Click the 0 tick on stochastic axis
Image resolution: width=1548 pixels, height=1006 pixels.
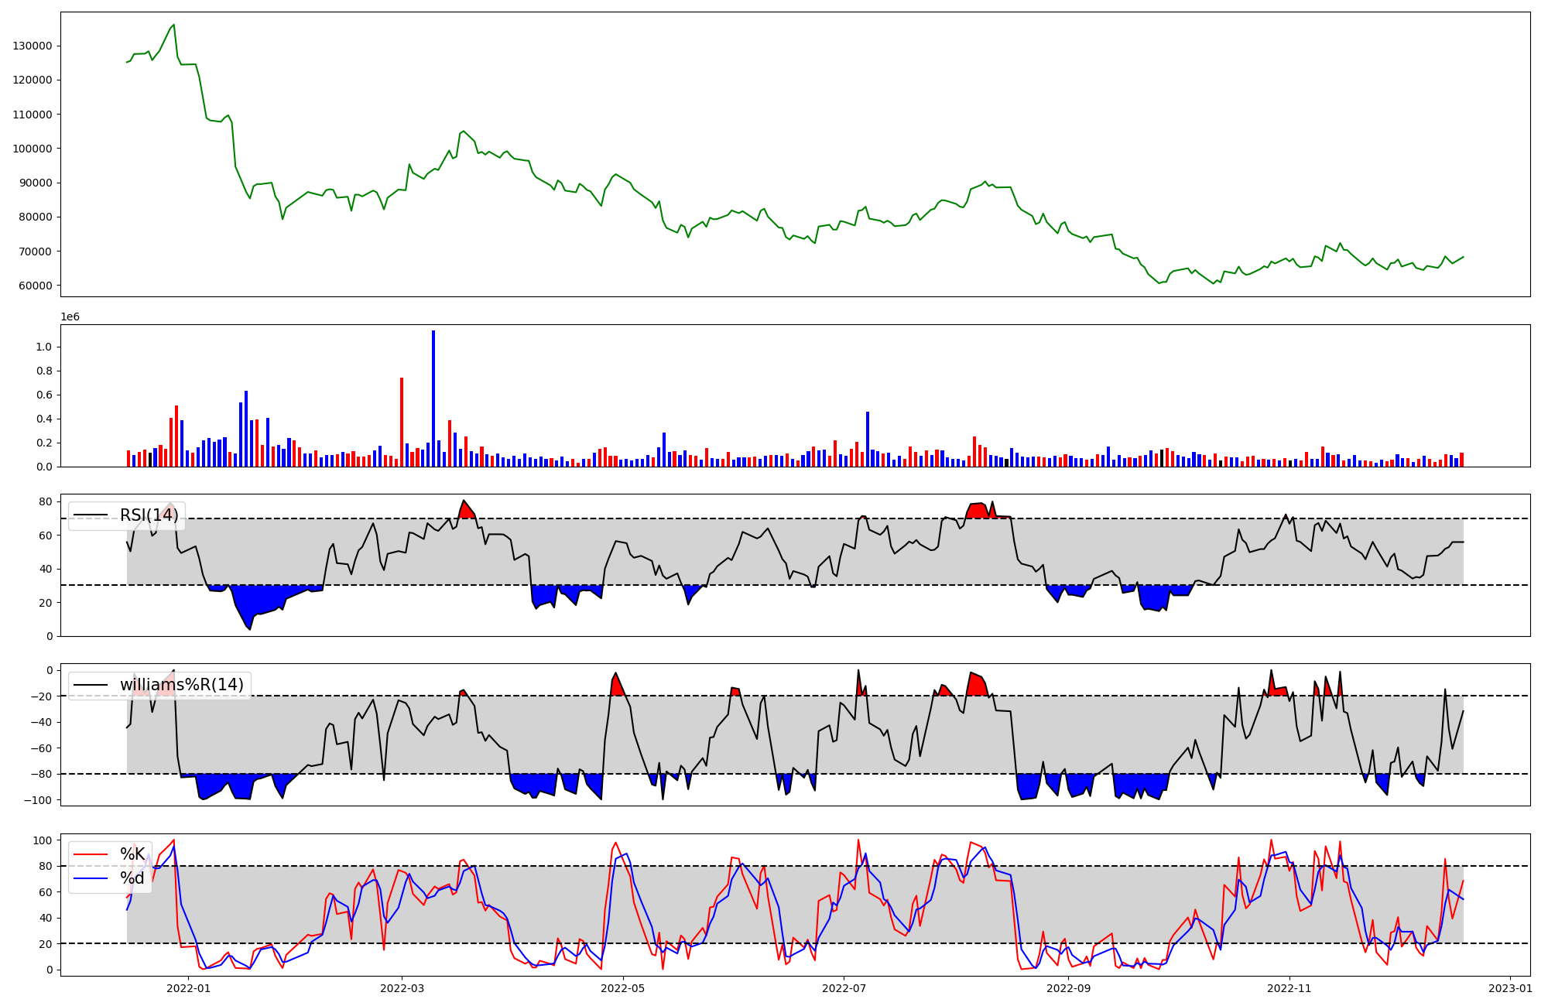click(50, 970)
